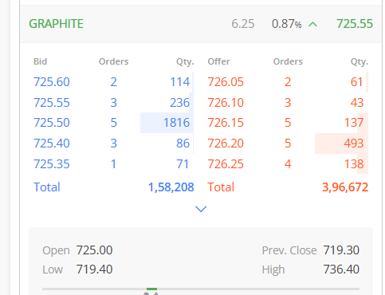Click the green up-arrow change indicator
Screen dimensions: 385x295
[313, 25]
